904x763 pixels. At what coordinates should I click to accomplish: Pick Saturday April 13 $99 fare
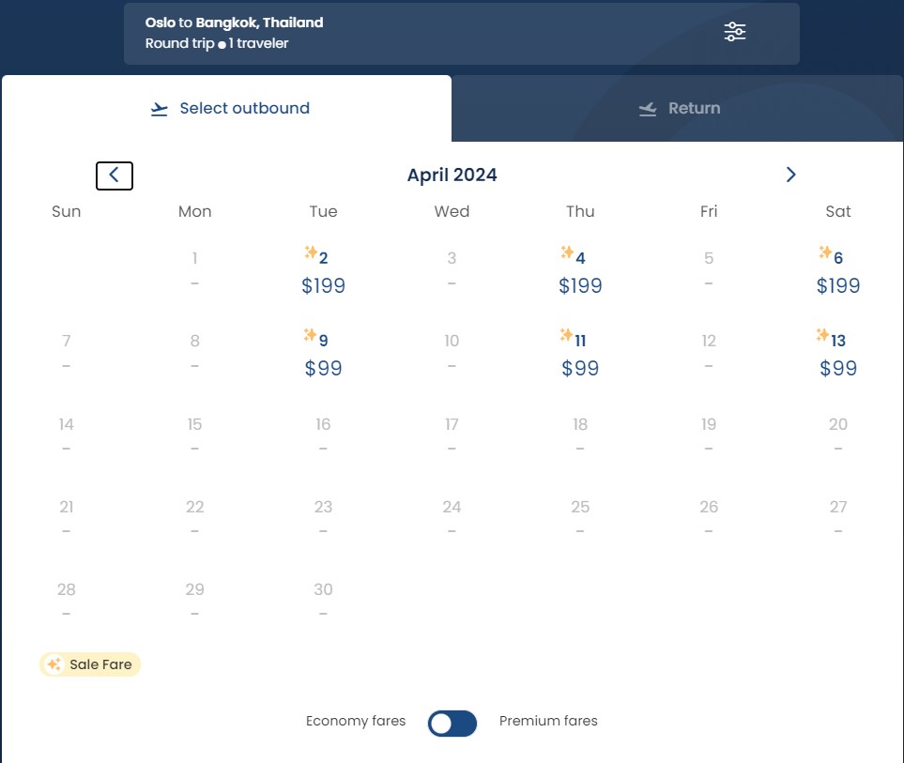tap(837, 353)
